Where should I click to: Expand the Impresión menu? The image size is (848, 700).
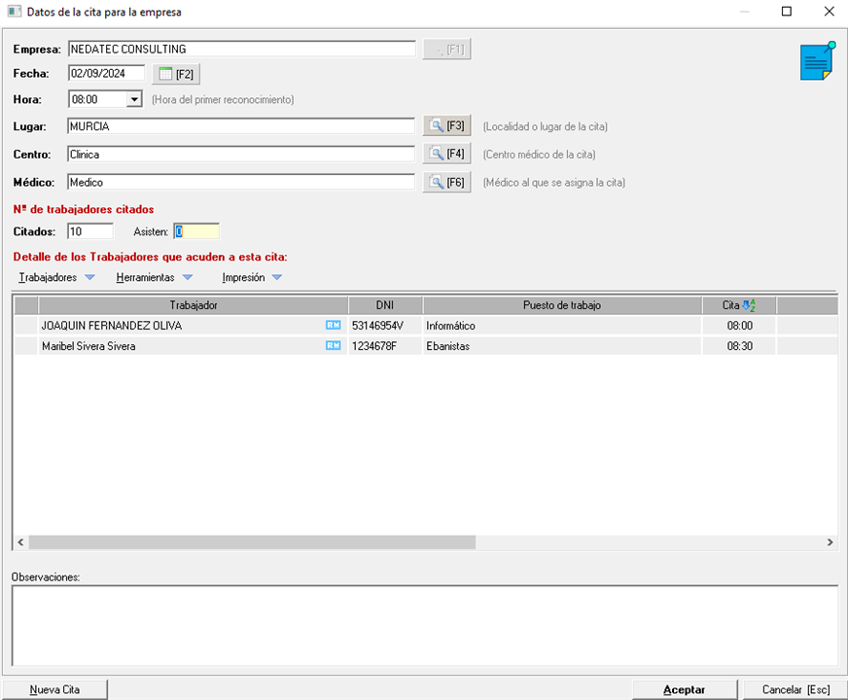point(252,277)
